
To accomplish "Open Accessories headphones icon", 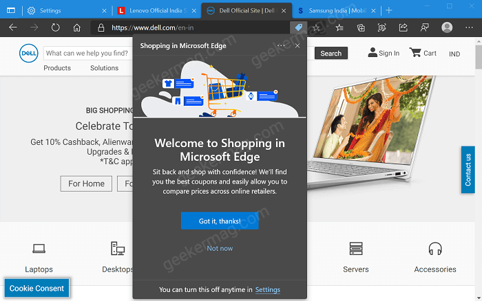I will 435,249.
